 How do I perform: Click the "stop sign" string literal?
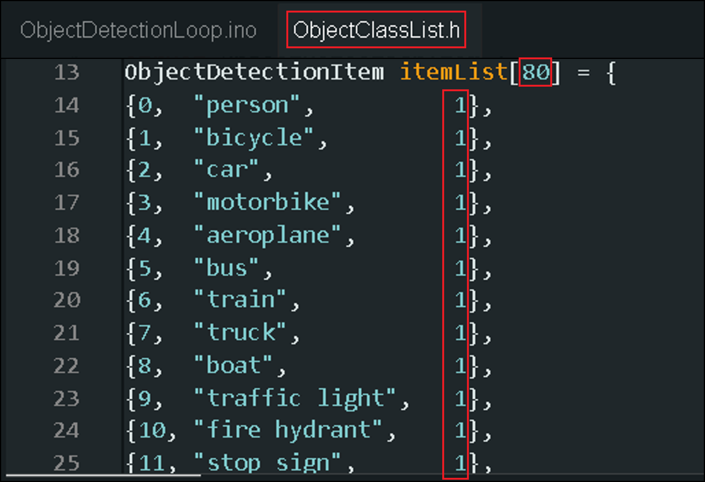(x=268, y=464)
